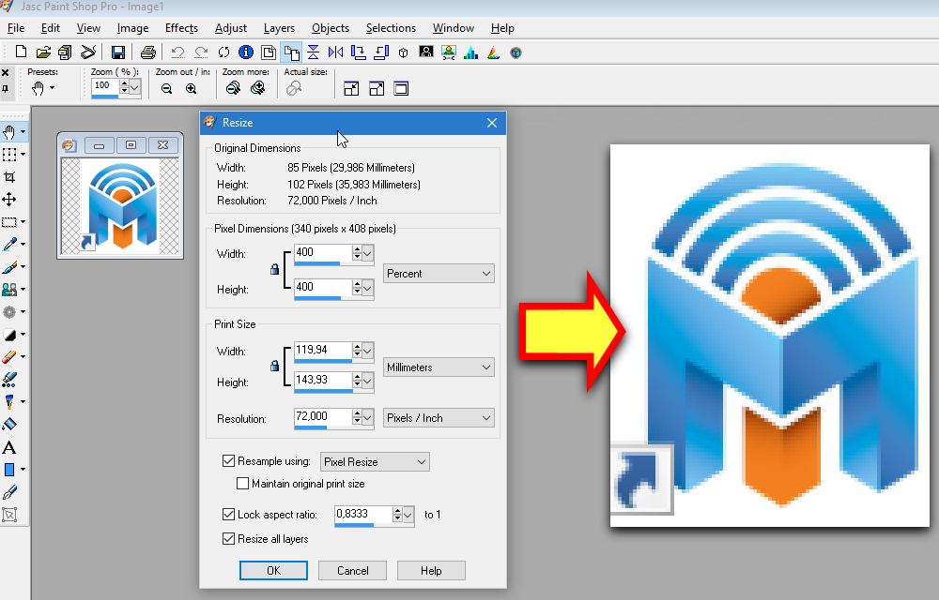
Task: Click the Undo arrow icon
Action: click(x=177, y=52)
